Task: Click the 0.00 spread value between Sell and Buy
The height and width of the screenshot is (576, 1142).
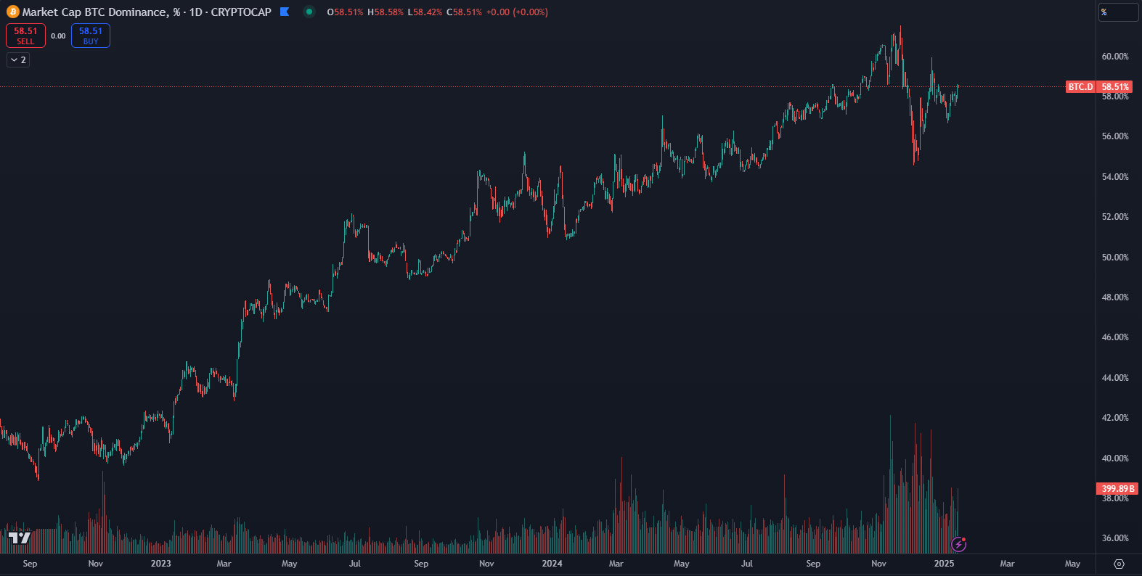Action: [58, 36]
